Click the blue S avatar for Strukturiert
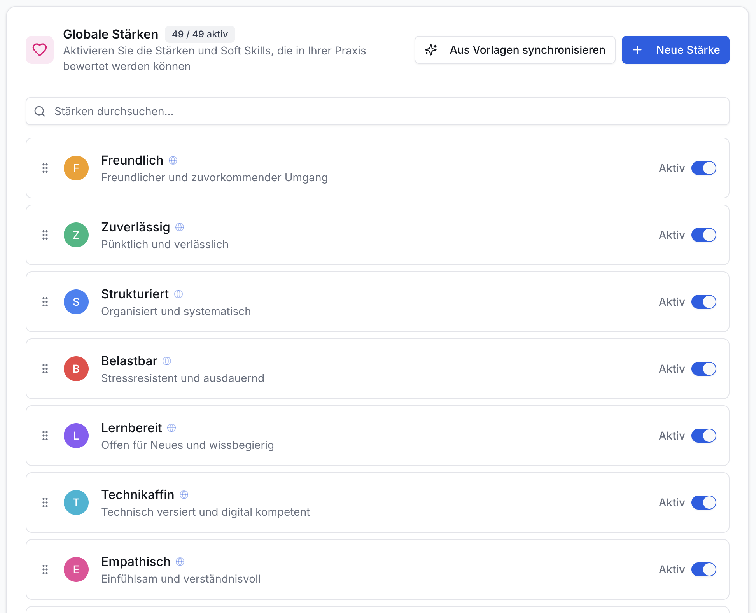 [x=76, y=302]
